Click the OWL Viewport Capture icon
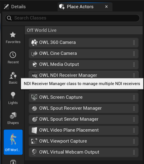The image size is (144, 164). (x=34, y=141)
